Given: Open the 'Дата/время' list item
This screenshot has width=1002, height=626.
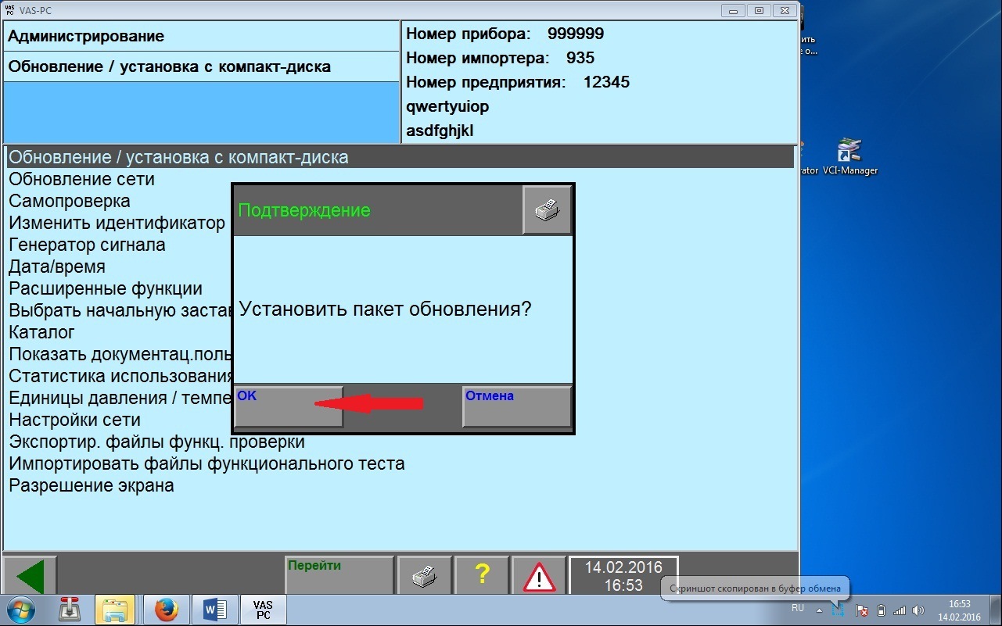Looking at the screenshot, I should [56, 266].
